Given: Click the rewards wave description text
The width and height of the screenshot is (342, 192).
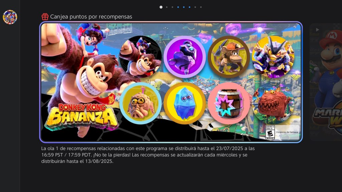Looking at the screenshot, I should click(148, 155).
